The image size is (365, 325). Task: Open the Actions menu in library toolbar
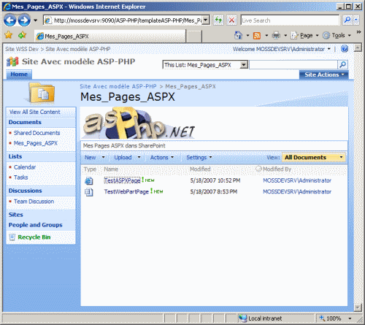click(x=162, y=158)
